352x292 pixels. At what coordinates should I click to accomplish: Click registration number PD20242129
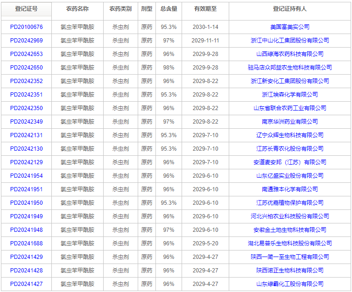click(x=27, y=162)
